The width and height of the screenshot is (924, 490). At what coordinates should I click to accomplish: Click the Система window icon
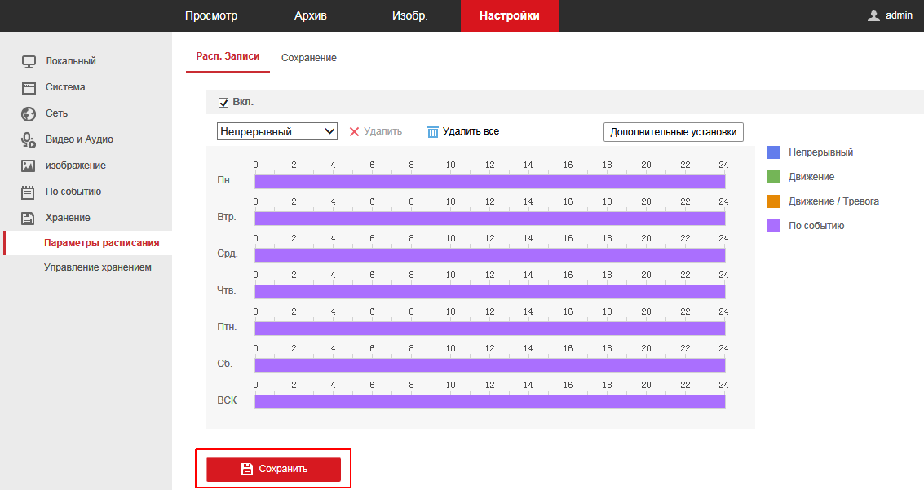(29, 88)
